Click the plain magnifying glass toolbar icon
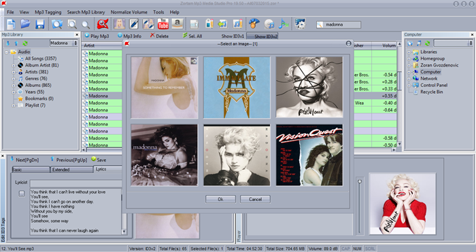This screenshot has width=476, height=252. coord(86,24)
